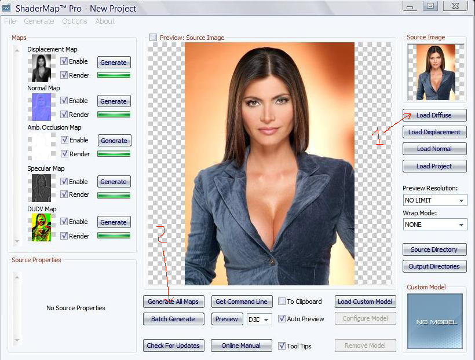Click the Source Image thumbnail
Screen dimensions: 475x360
pyautogui.click(x=436, y=72)
